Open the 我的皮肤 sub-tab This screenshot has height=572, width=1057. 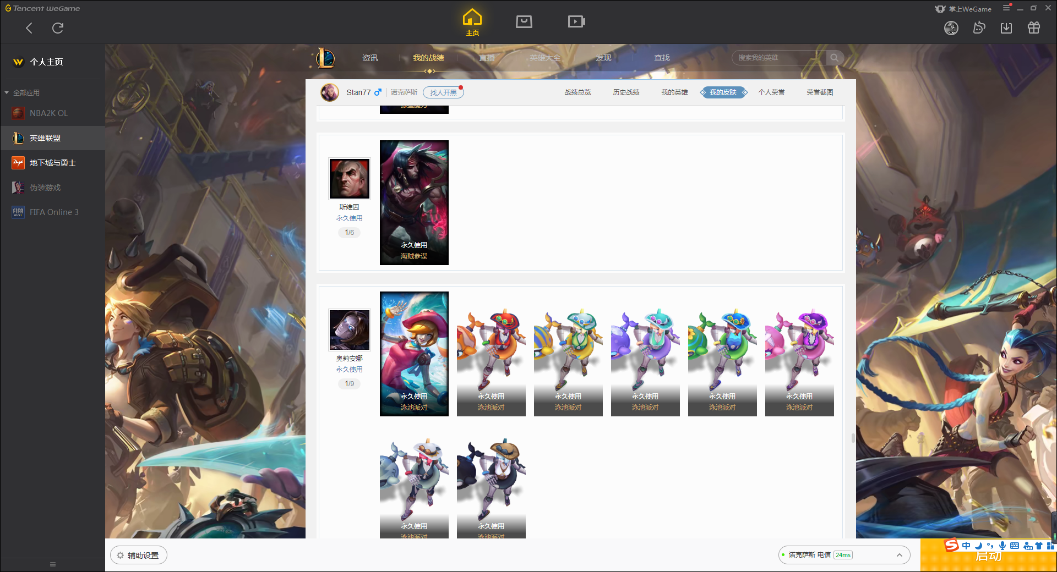click(723, 92)
